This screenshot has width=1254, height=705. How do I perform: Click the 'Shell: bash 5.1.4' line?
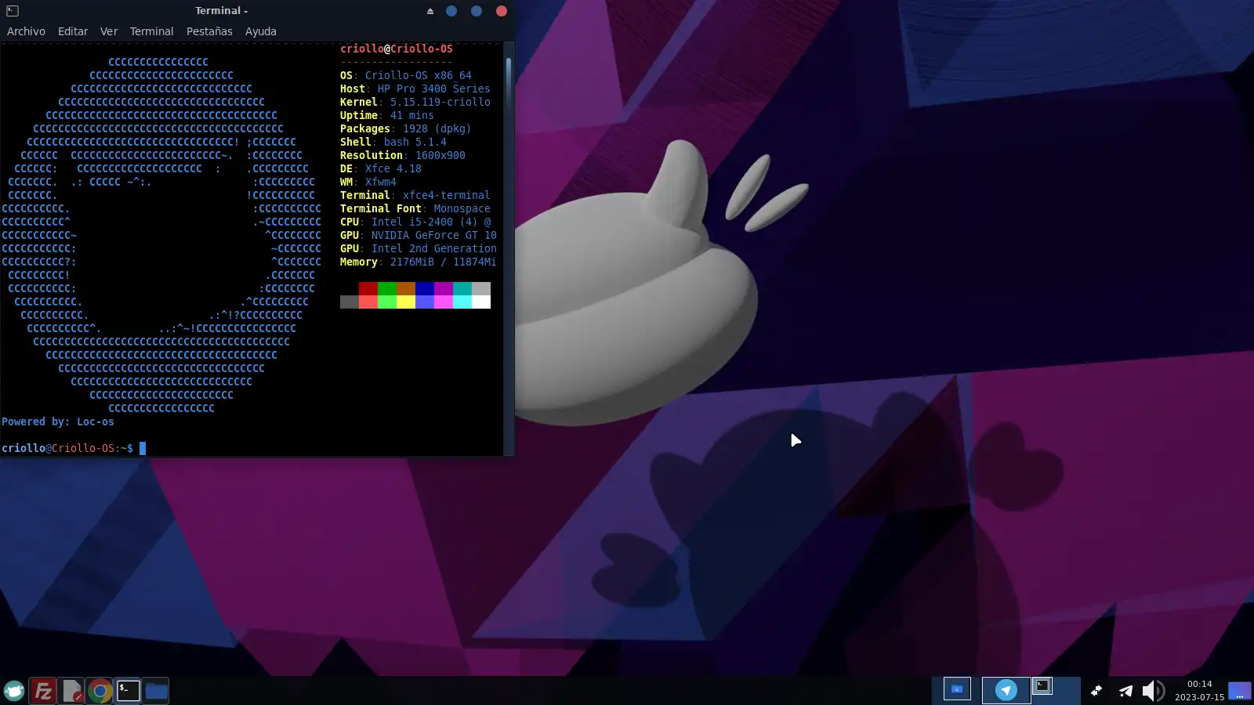pos(393,142)
